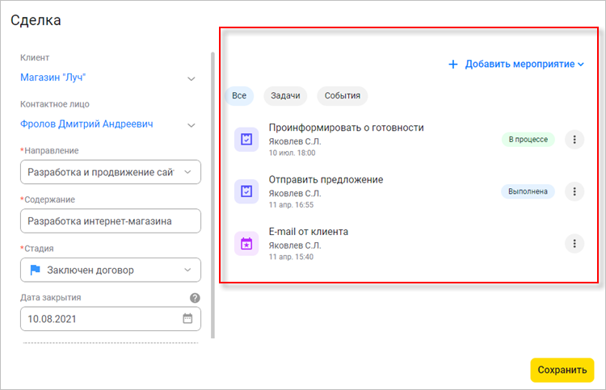Switch to the 'События' filter tab
606x390 pixels.
342,96
